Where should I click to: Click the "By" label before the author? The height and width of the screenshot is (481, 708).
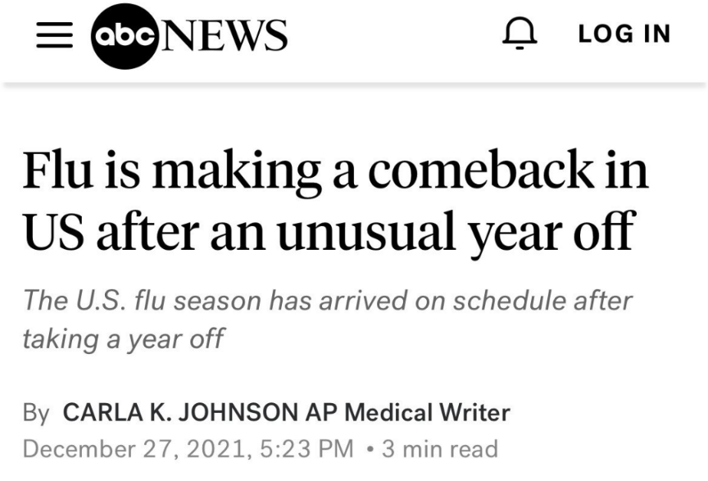[x=36, y=412]
